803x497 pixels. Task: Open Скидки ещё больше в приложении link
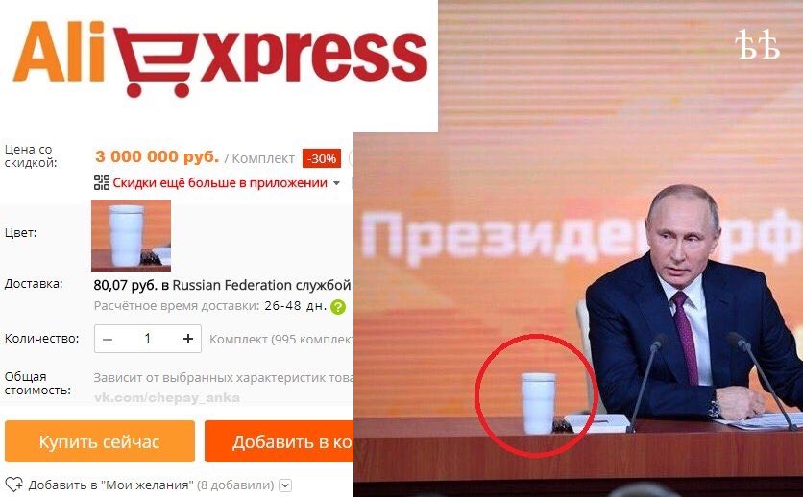(220, 183)
